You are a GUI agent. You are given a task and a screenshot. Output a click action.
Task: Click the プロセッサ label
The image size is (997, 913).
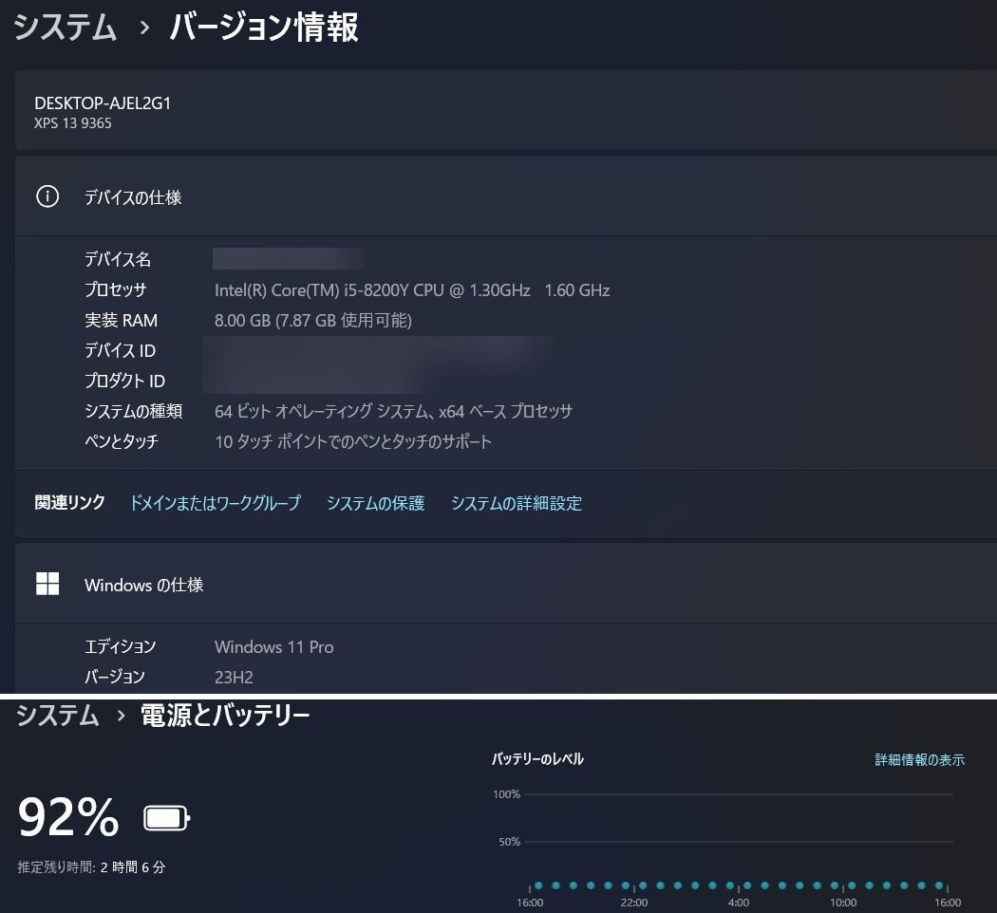pyautogui.click(x=116, y=289)
